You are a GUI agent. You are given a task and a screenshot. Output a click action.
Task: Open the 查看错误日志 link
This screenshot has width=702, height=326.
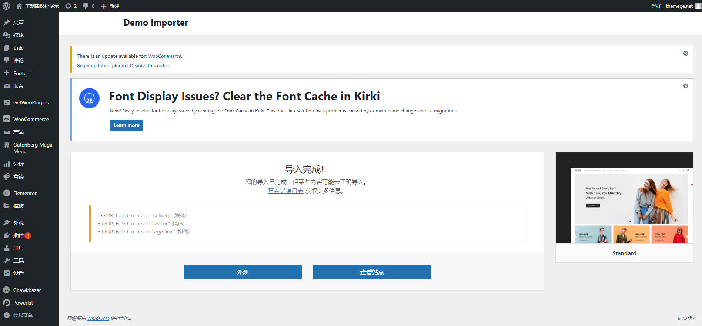(x=285, y=191)
